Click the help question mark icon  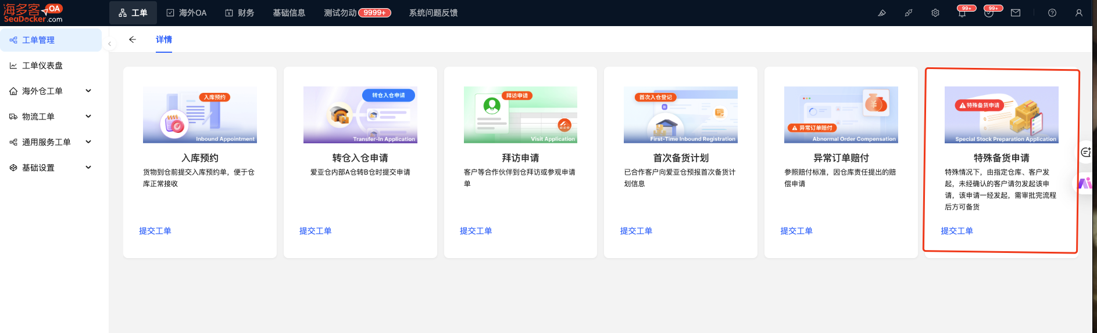[x=1052, y=13]
